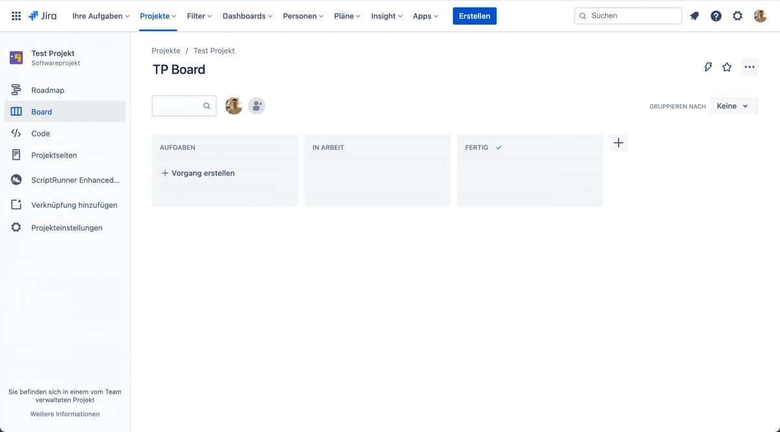Click the Suchen search field

[x=628, y=16]
